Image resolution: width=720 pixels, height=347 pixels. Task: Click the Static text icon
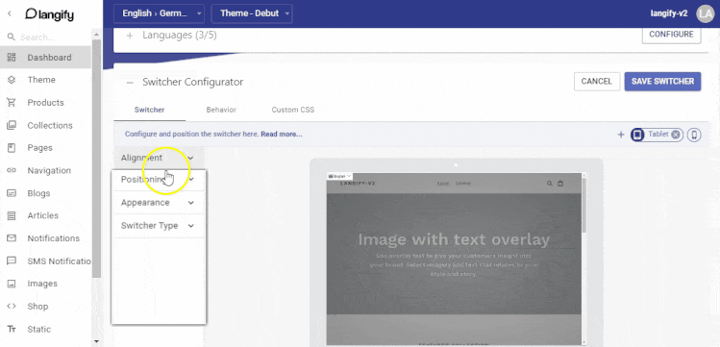(12, 329)
